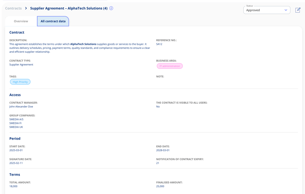Select the SMEDIA A/S group company
The height and width of the screenshot is (194, 305).
16,119
